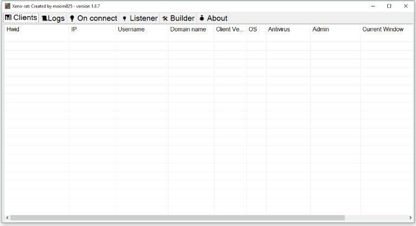
Task: Click the Clients tab icon
Action: pyautogui.click(x=8, y=18)
